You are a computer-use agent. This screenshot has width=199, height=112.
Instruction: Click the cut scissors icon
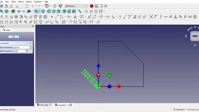(x=17, y=6)
